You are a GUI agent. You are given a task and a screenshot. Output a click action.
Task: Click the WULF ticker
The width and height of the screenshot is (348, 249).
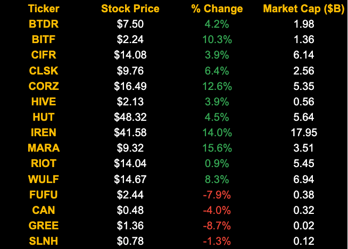(x=44, y=179)
